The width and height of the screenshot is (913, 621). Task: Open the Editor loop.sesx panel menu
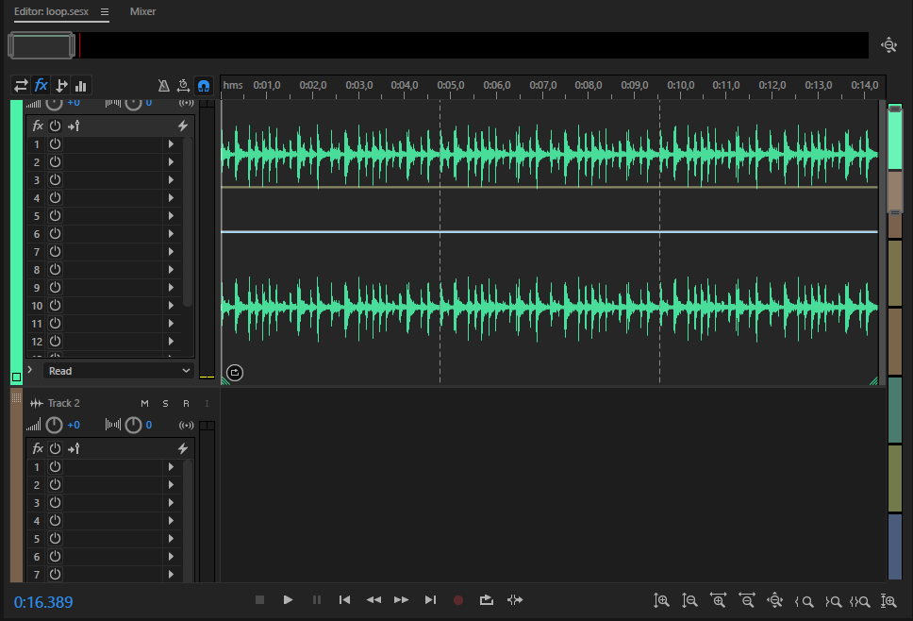point(105,12)
